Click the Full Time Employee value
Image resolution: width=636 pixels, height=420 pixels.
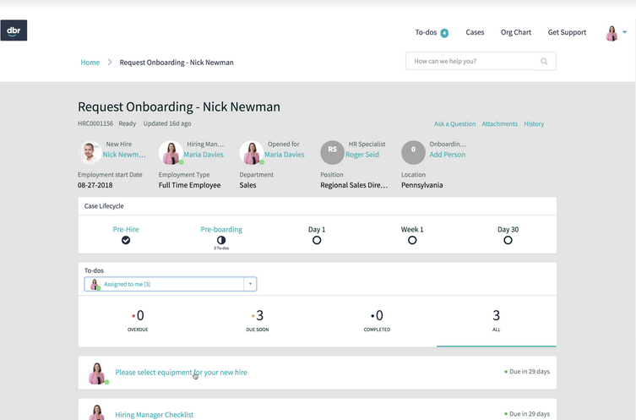189,185
